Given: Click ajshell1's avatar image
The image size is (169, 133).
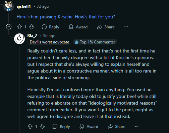Looking at the screenshot, I should pos(9,6).
